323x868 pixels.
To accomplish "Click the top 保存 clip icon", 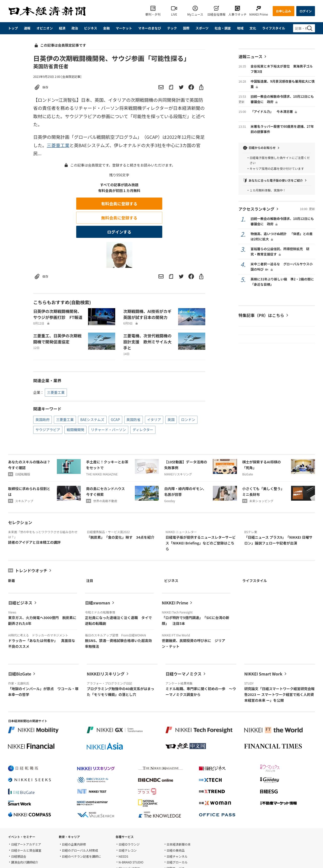I will click(37, 87).
